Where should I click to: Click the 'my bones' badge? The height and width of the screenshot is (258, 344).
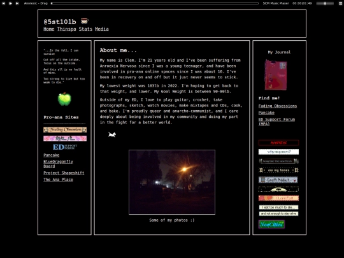278,170
